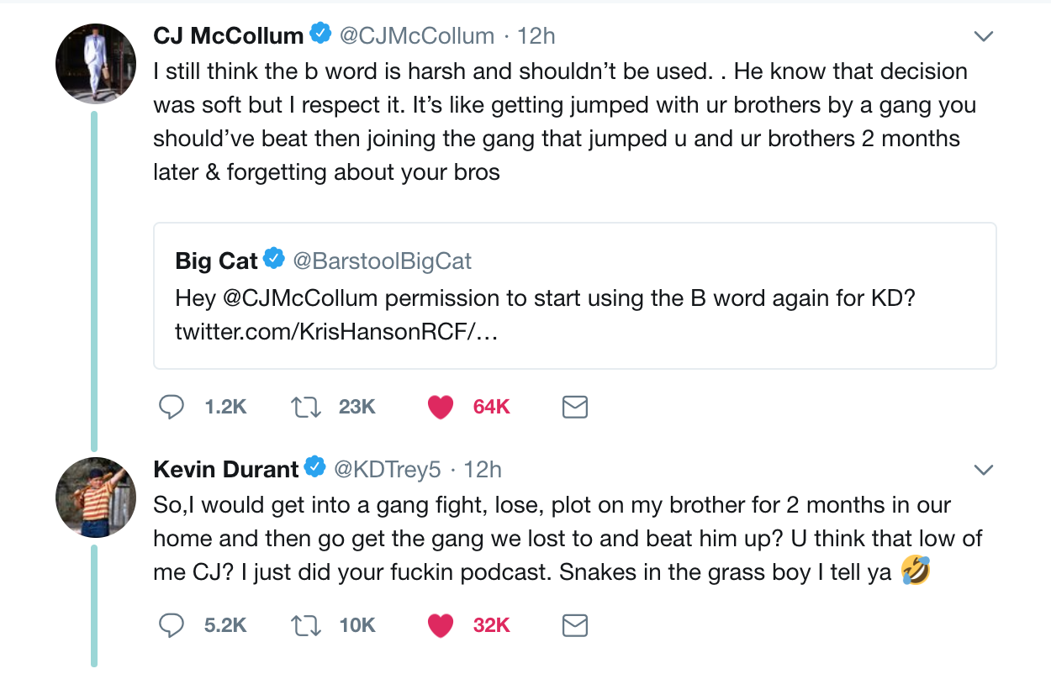The width and height of the screenshot is (1051, 674).
Task: Unlike CJ McCollum's tweet via heart
Action: pos(441,407)
